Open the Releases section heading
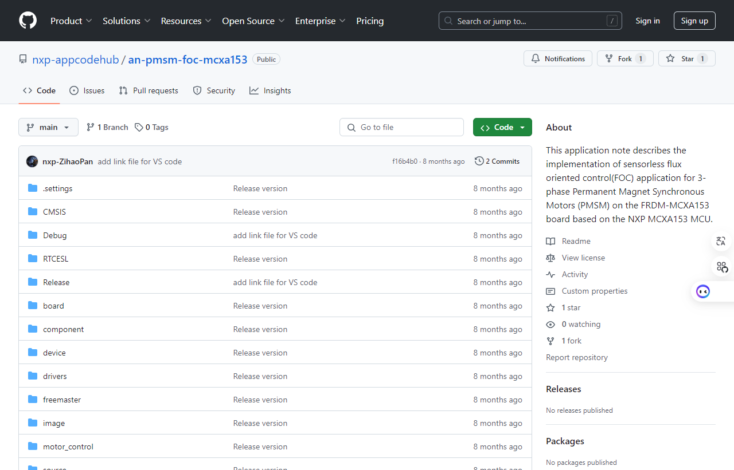 point(563,389)
